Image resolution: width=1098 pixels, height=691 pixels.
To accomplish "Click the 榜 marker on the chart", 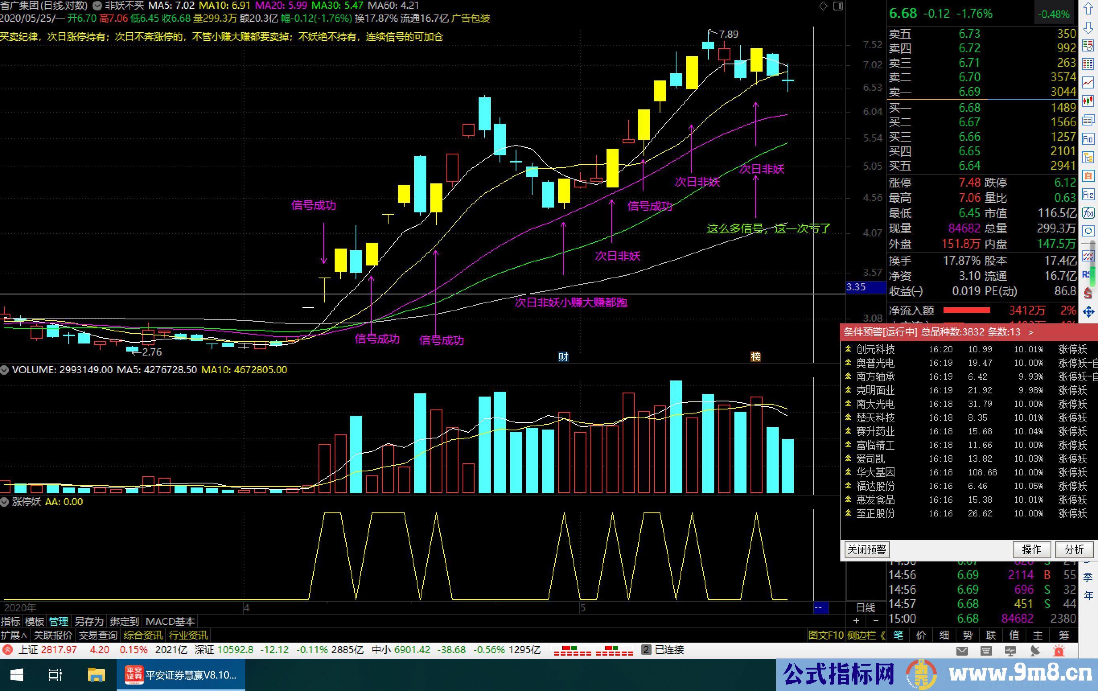I will tap(756, 357).
